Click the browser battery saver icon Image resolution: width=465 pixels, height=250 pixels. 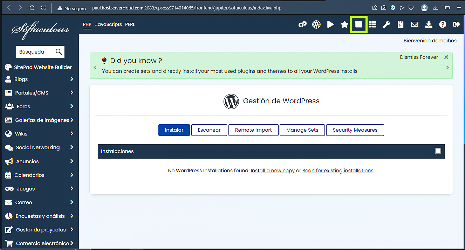[x=447, y=8]
